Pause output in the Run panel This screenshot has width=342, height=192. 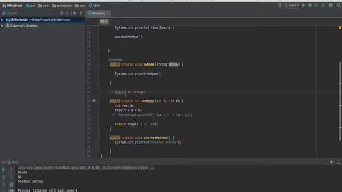[x=4, y=185]
